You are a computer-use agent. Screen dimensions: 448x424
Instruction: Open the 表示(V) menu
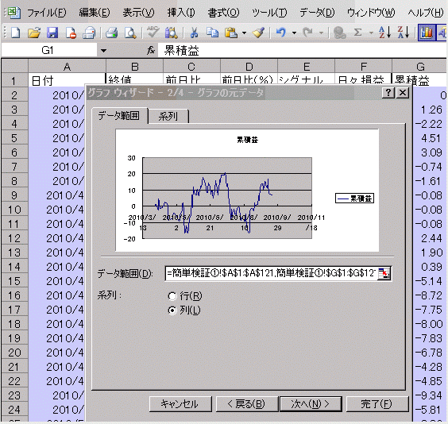138,13
